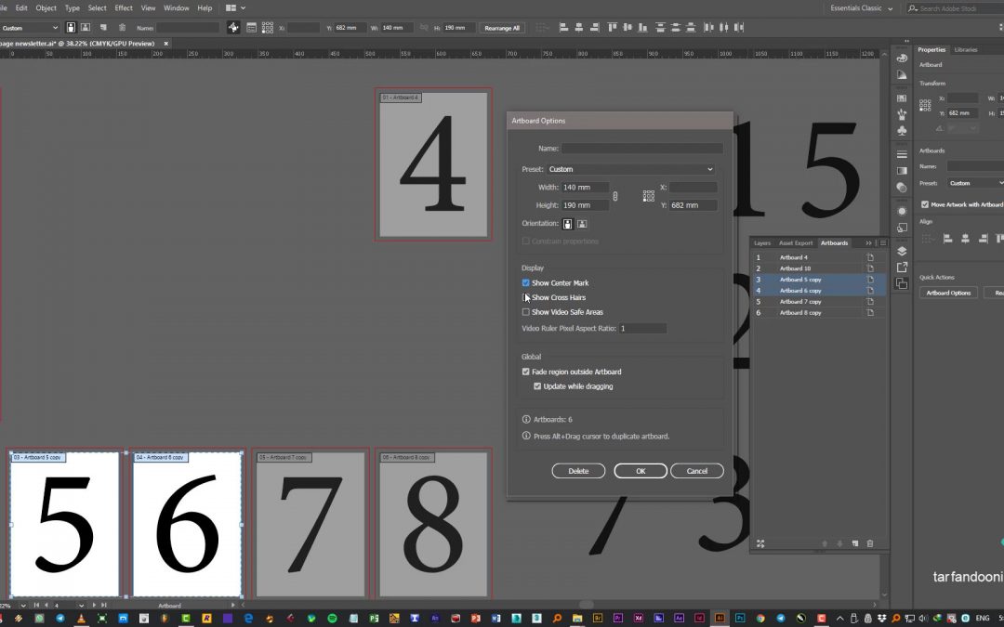Open the Custom preset dropdown in control bar
1004x627 pixels.
[30, 28]
